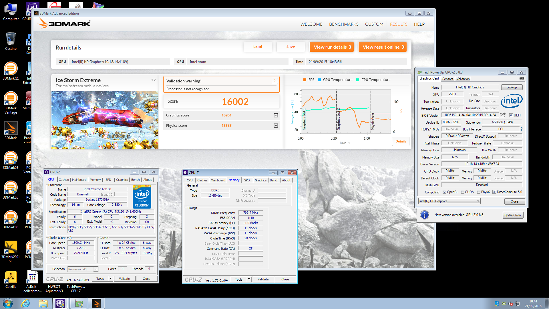Open the Catzilla desktop shortcut
This screenshot has height=309, width=549.
tap(11, 279)
